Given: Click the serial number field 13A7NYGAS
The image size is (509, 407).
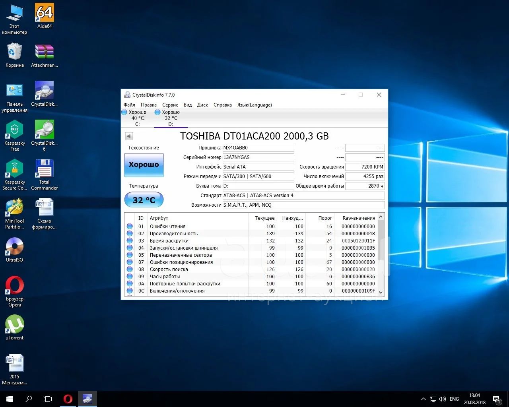Looking at the screenshot, I should coord(258,157).
